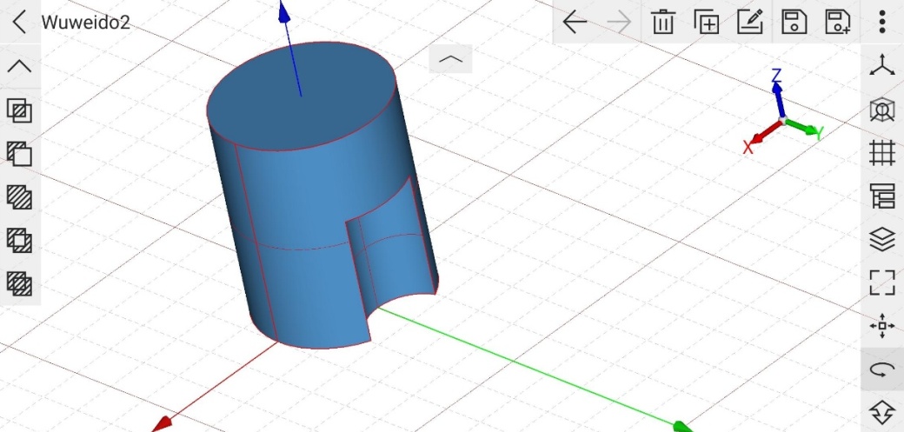The height and width of the screenshot is (432, 904).
Task: Select the cylinder's top face
Action: (301, 96)
